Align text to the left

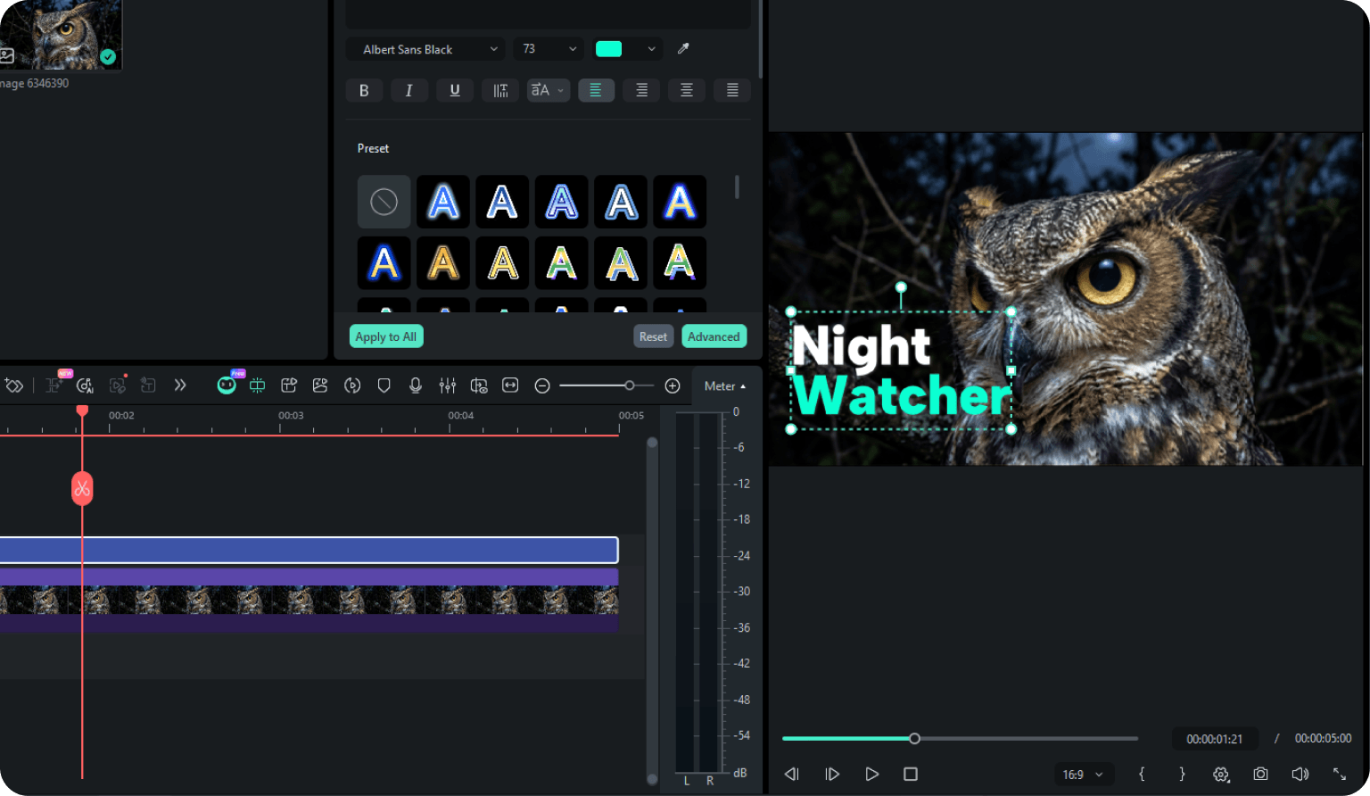[x=596, y=90]
